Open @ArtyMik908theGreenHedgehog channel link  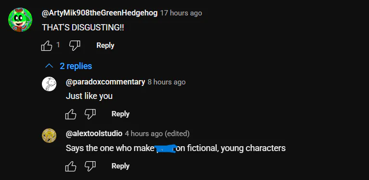click(x=100, y=13)
